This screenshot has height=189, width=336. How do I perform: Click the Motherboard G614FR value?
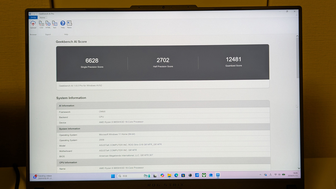coord(118,150)
